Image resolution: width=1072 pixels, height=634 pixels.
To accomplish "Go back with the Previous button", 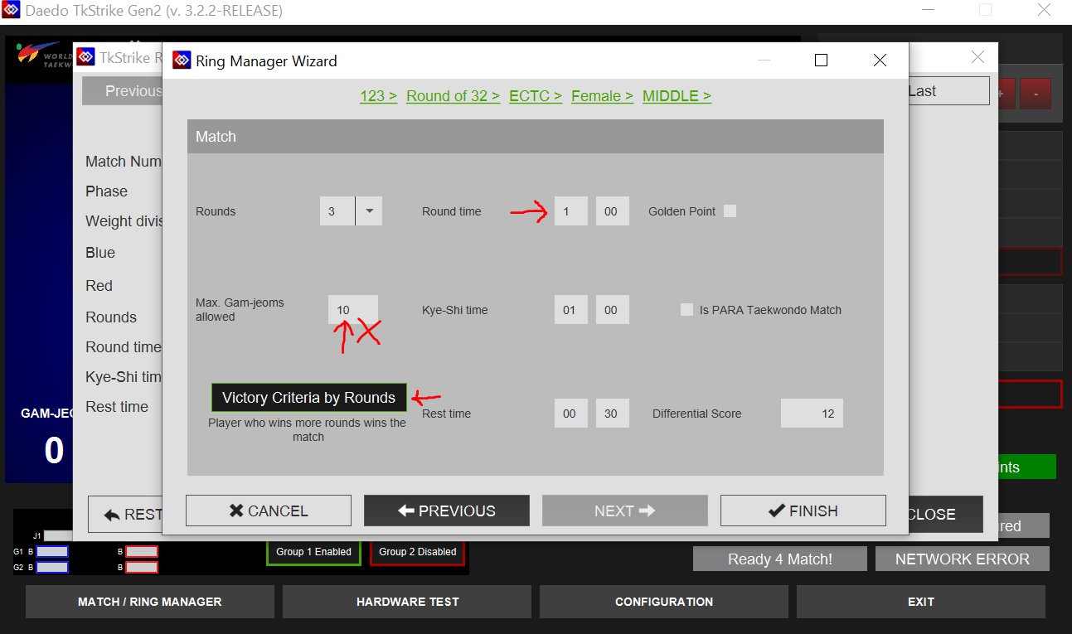I will [x=446, y=511].
